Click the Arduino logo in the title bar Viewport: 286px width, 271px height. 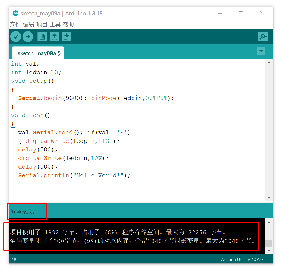16,13
